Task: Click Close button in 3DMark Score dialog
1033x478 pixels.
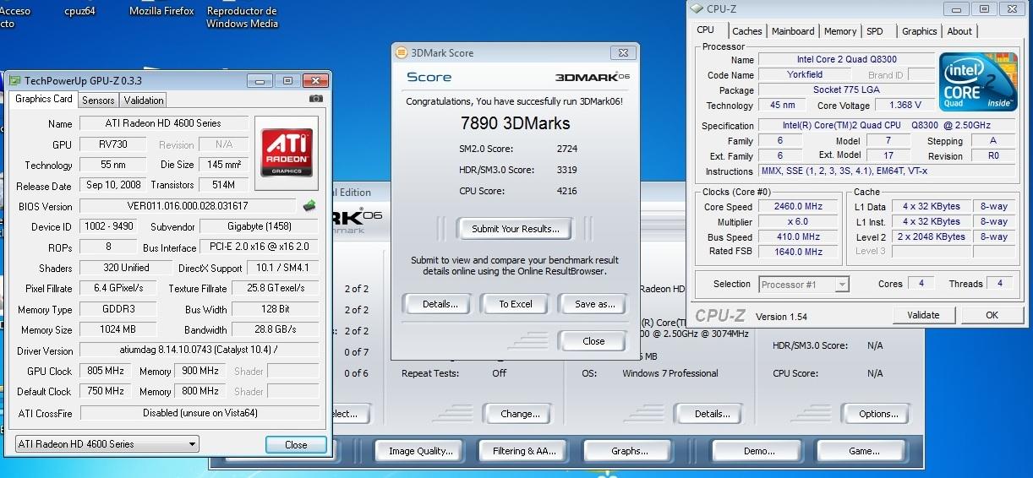Action: click(x=593, y=341)
